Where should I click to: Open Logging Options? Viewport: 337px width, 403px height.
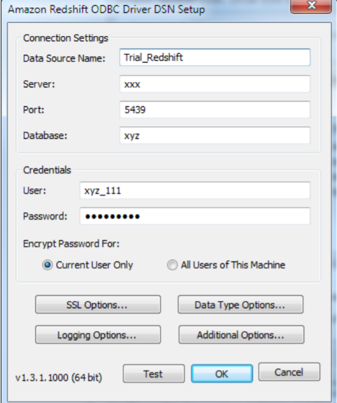98,335
